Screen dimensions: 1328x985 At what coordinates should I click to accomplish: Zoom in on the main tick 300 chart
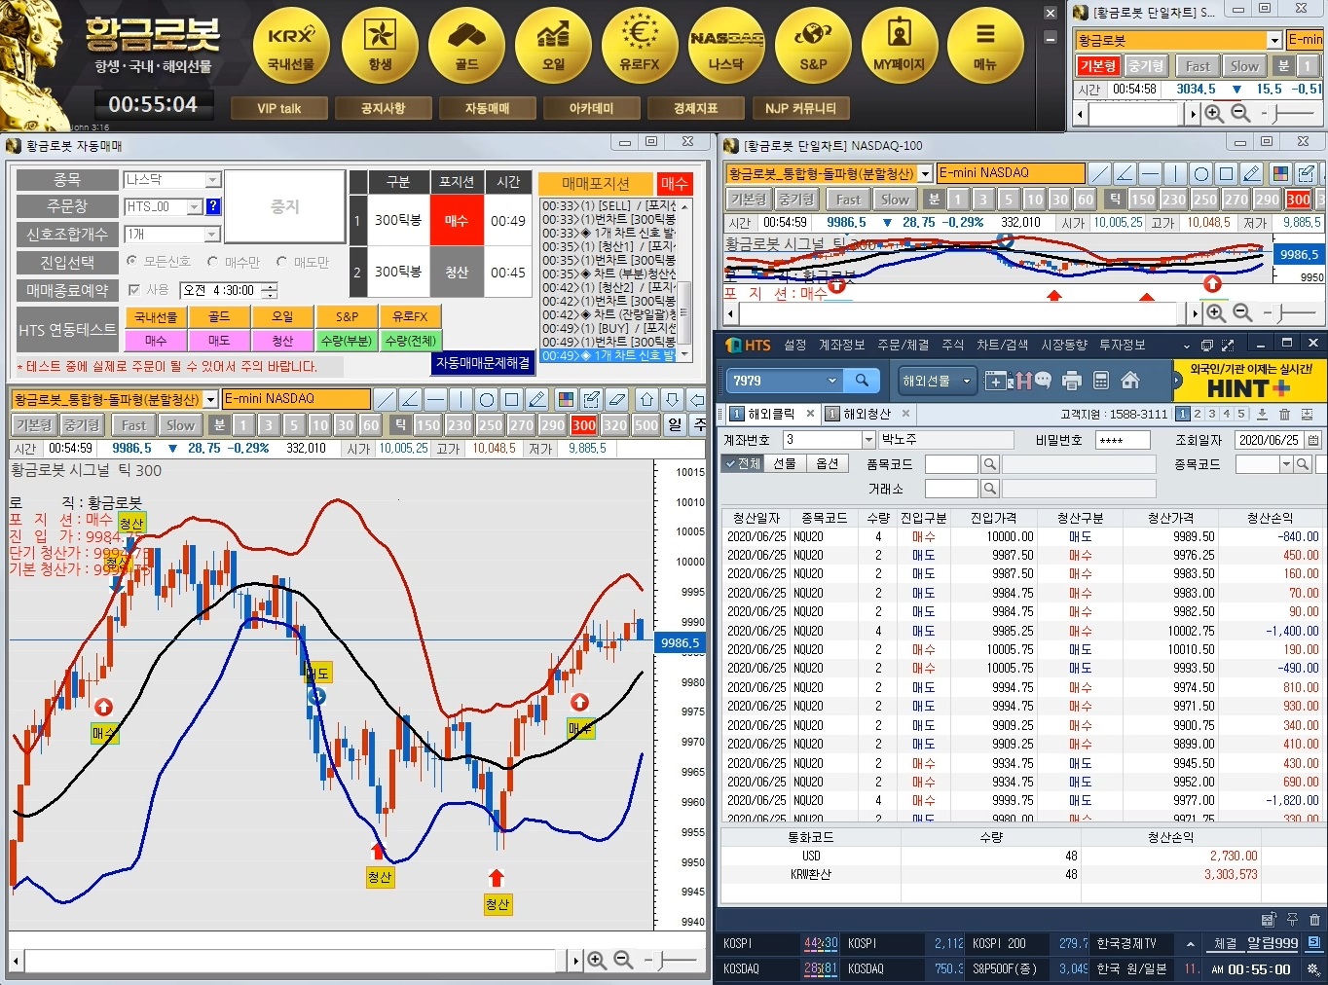(x=597, y=961)
